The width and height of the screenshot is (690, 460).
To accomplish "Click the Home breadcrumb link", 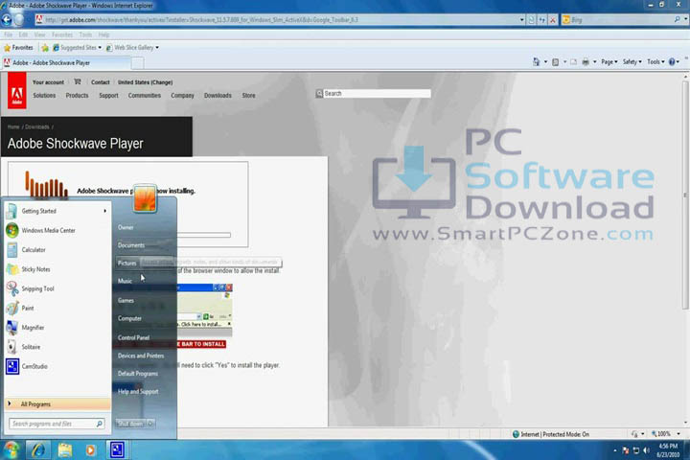I will click(x=13, y=126).
